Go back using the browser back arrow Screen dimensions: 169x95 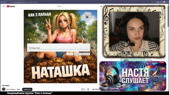(2, 2)
